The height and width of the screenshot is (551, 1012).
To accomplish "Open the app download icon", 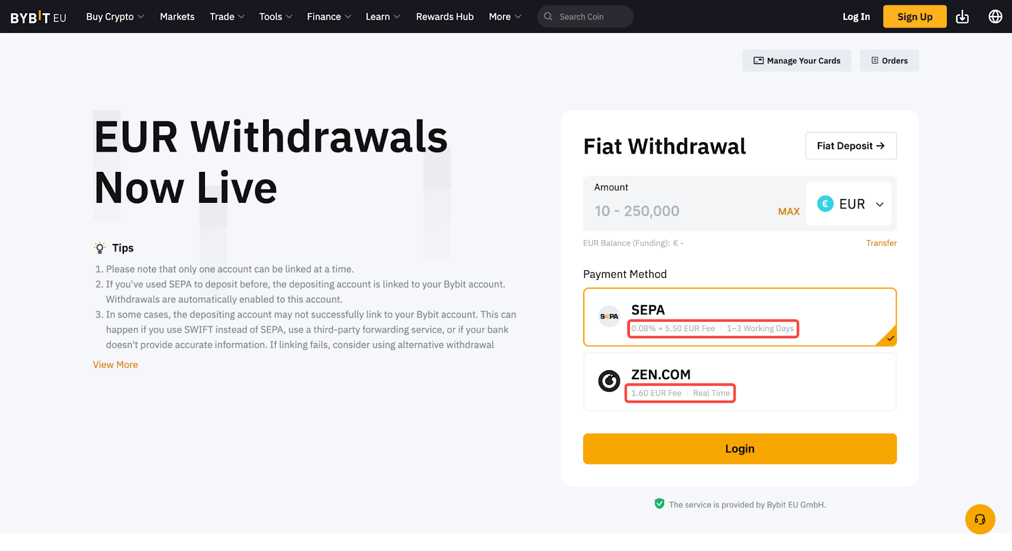I will tap(962, 17).
